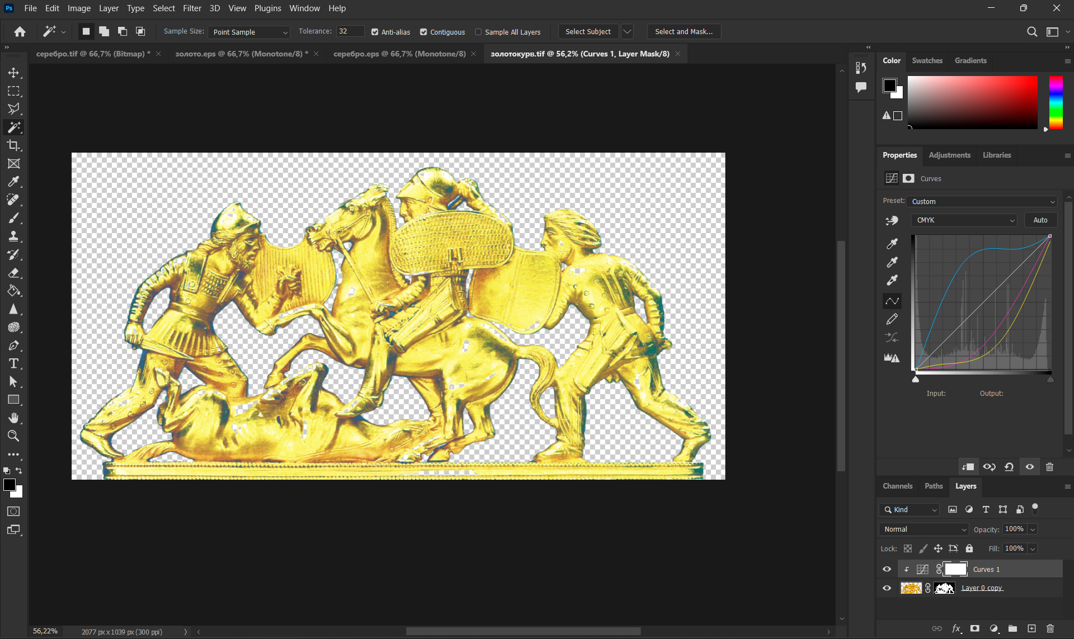Image resolution: width=1074 pixels, height=639 pixels.
Task: Click the Select Subject button
Action: coord(588,32)
